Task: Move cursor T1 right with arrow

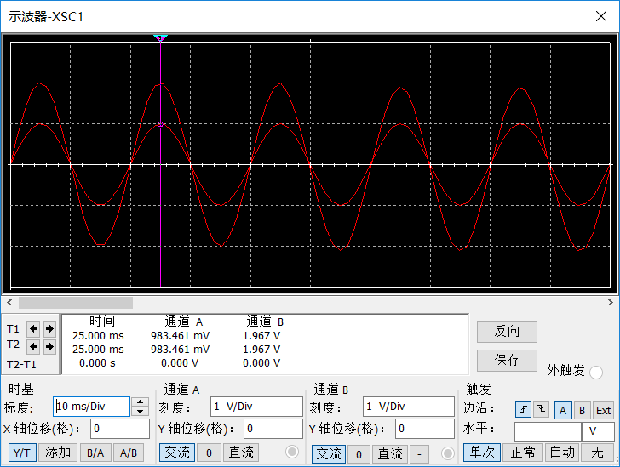Action: point(49,328)
